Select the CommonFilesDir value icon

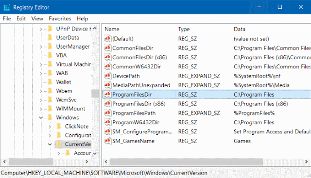tap(107, 48)
